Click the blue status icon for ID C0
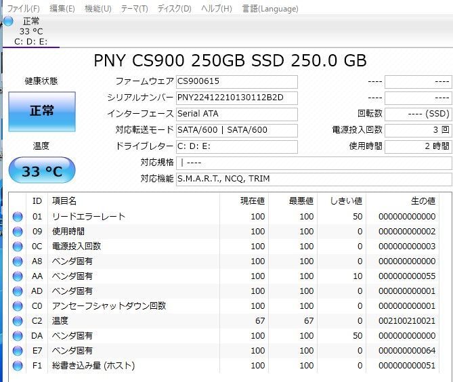Image resolution: width=453 pixels, height=382 pixels. click(18, 306)
